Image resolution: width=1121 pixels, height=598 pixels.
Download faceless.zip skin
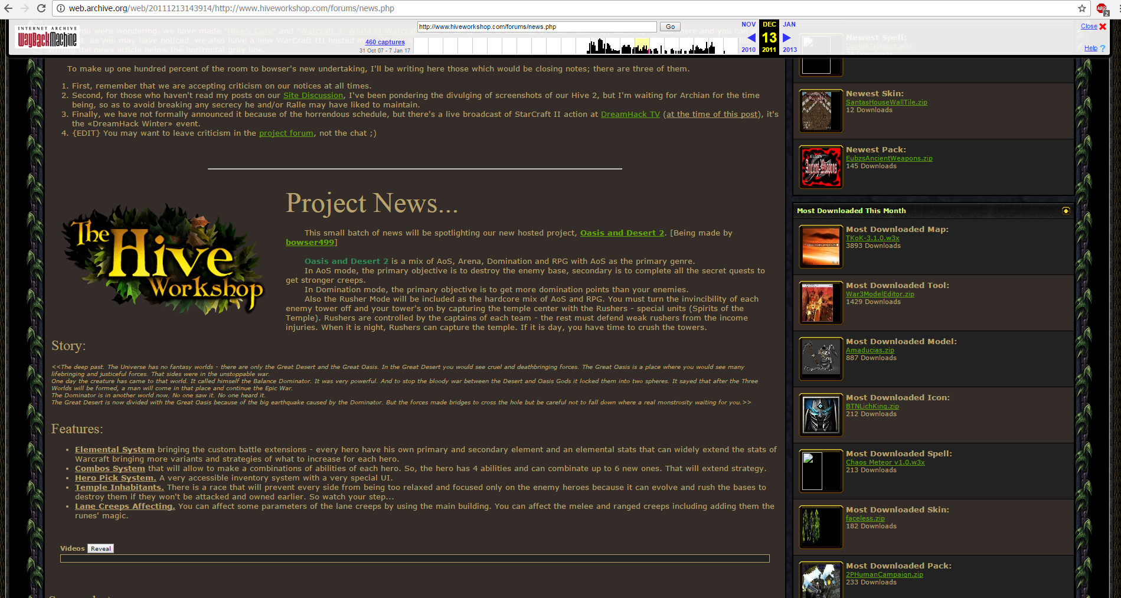click(x=865, y=518)
